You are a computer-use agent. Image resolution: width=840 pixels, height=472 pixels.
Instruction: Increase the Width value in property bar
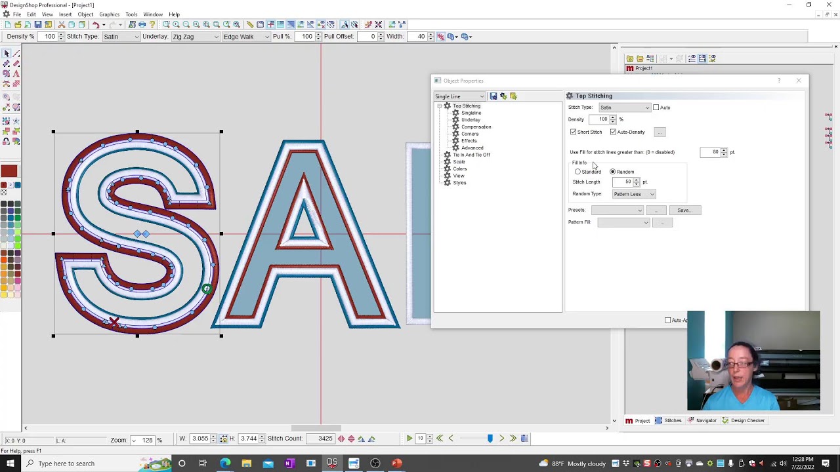[x=430, y=35]
